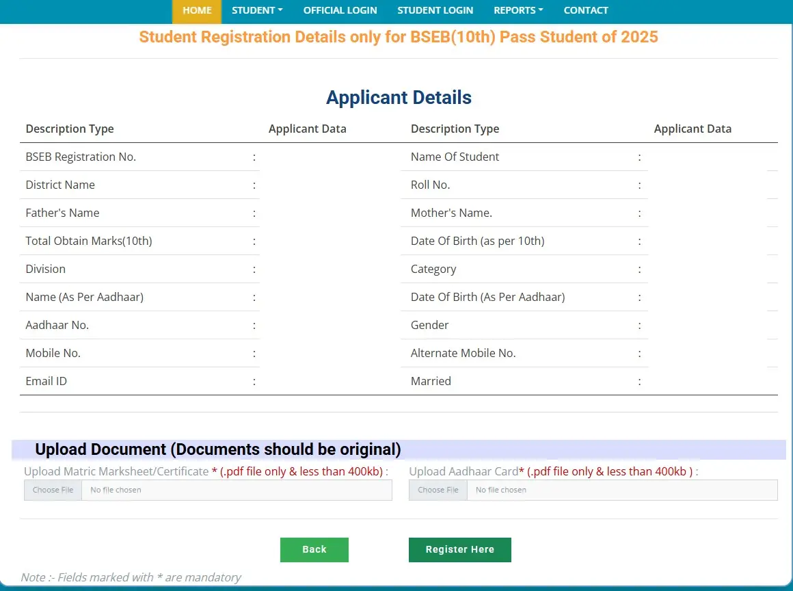This screenshot has height=591, width=793.
Task: Go to OFFICIAL LOGIN page
Action: pyautogui.click(x=340, y=10)
